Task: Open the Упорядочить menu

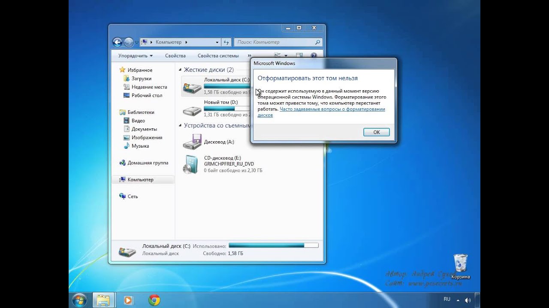Action: (136, 56)
